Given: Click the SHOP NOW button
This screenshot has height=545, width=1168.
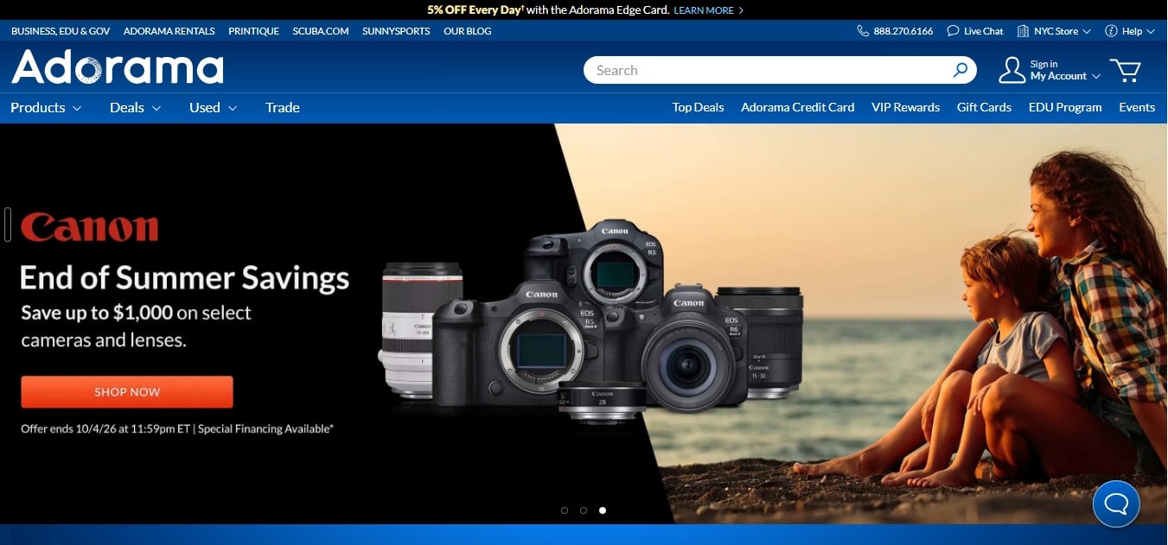Looking at the screenshot, I should [127, 392].
